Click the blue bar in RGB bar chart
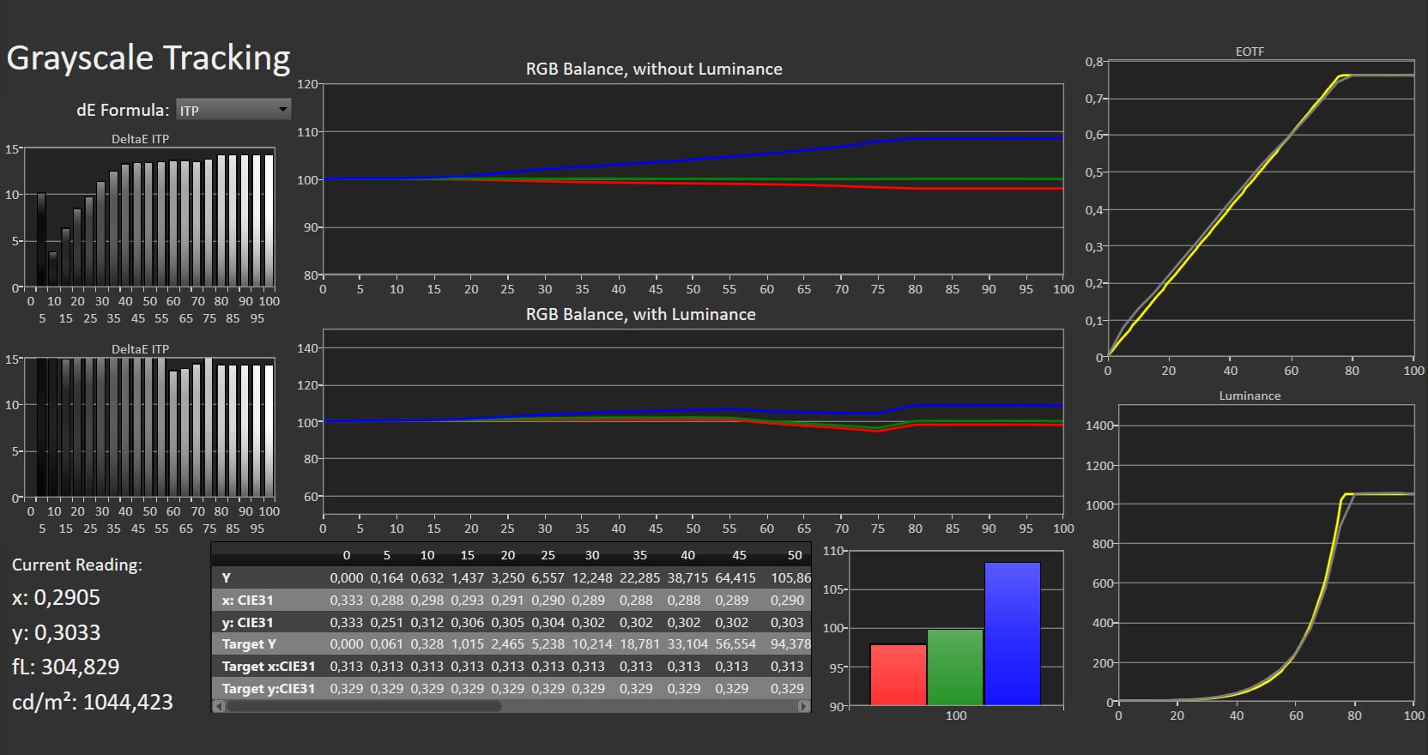Screen dimensions: 1428x755 tap(1012, 633)
